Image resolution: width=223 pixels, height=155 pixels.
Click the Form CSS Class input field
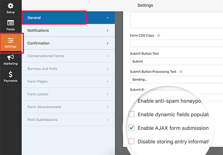176,43
